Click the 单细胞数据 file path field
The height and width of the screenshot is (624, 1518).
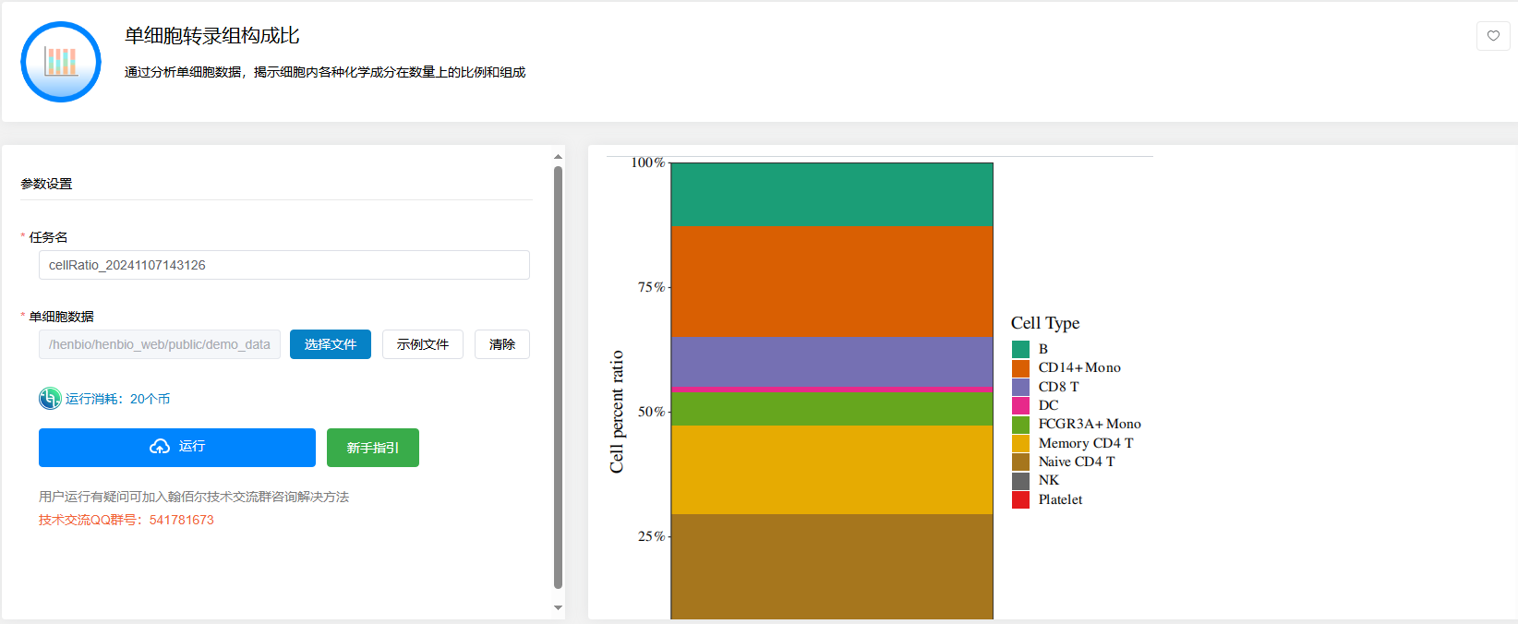point(160,344)
